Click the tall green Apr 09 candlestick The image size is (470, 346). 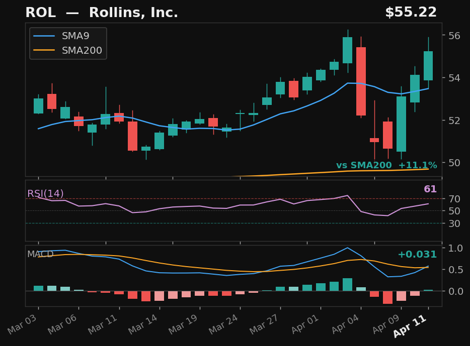click(401, 124)
